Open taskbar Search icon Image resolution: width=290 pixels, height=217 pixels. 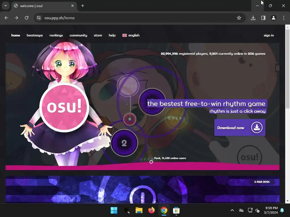pos(127,210)
